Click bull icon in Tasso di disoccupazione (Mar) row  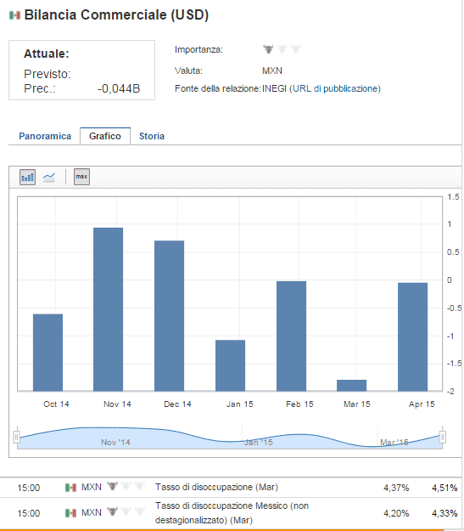(x=112, y=486)
